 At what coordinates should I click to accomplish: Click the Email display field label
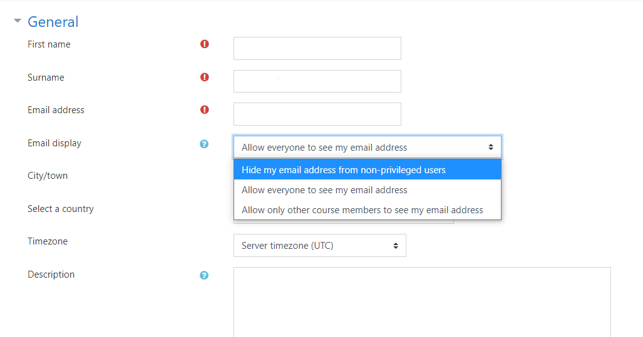54,143
